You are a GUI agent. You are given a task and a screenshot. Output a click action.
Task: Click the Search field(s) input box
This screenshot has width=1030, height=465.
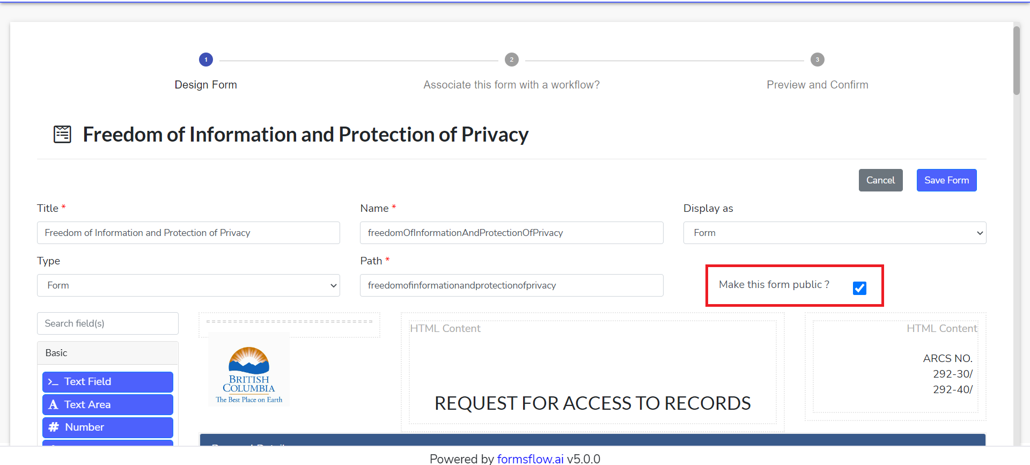[108, 323]
